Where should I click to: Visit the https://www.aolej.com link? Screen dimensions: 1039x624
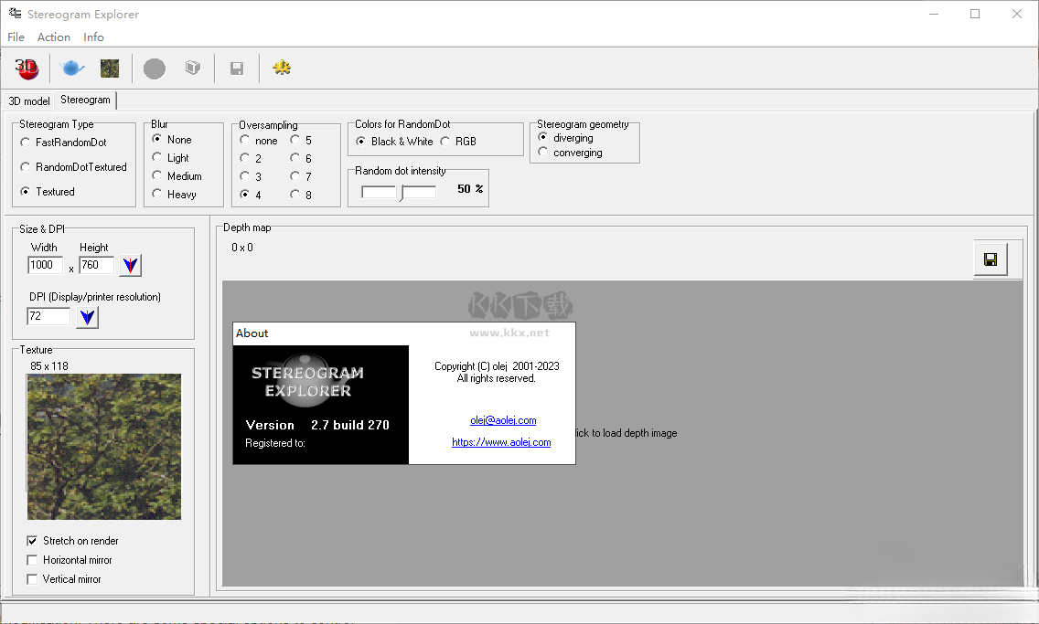click(x=501, y=442)
